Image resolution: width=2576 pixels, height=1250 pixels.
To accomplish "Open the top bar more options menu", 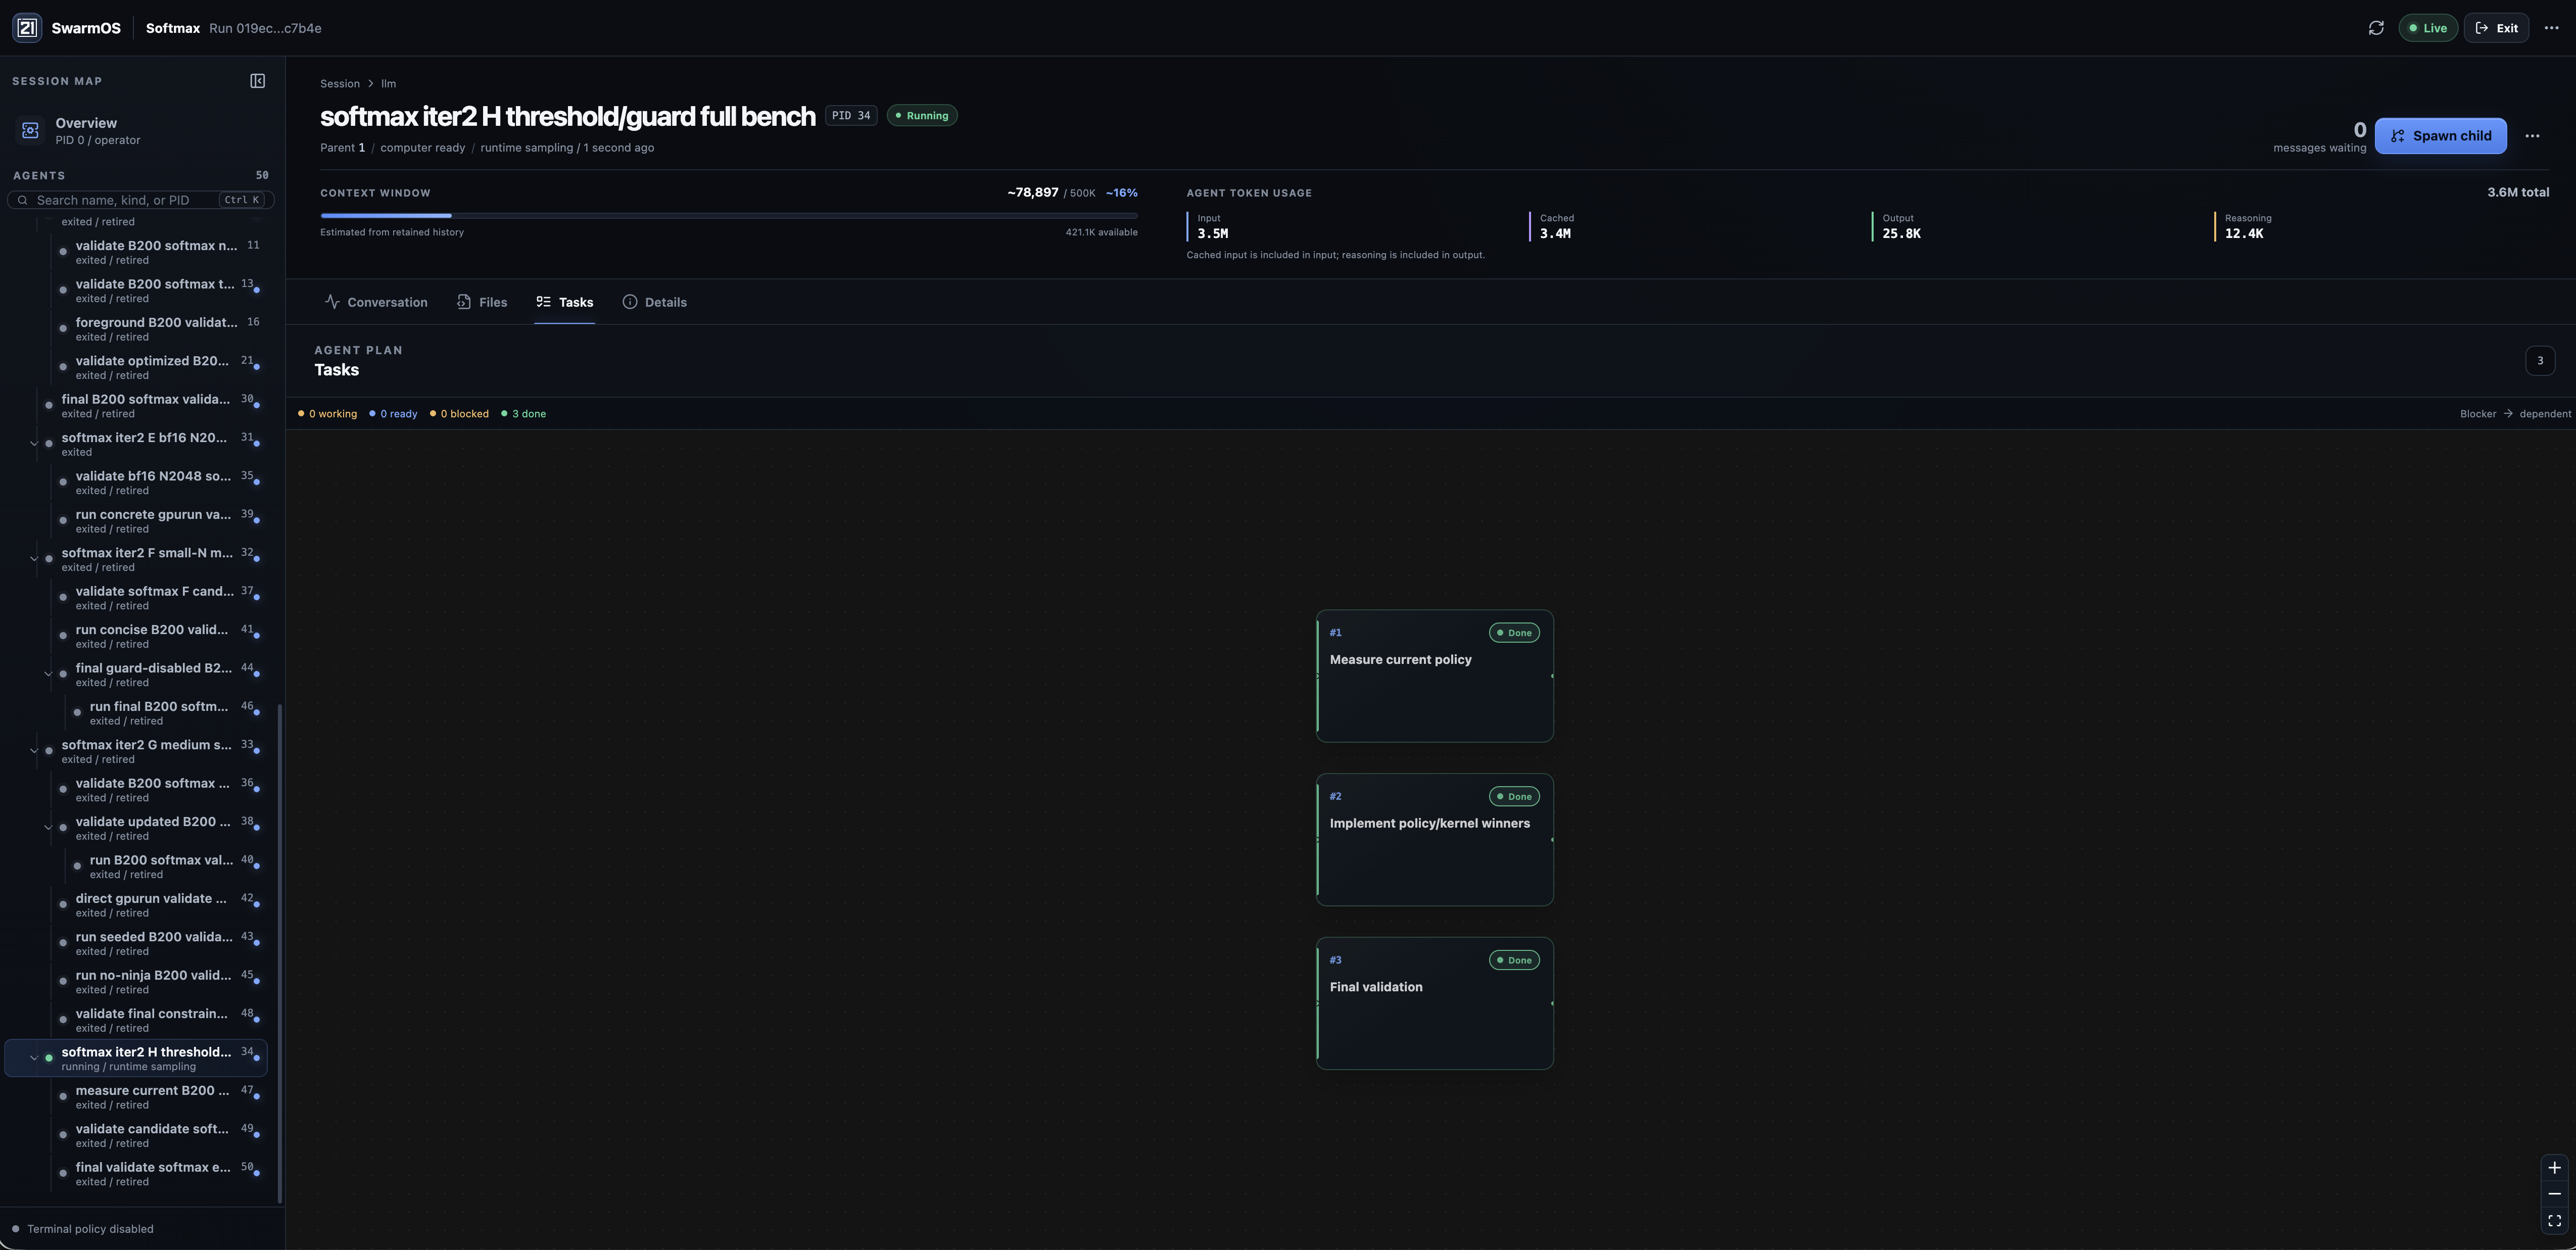I will [x=2551, y=28].
